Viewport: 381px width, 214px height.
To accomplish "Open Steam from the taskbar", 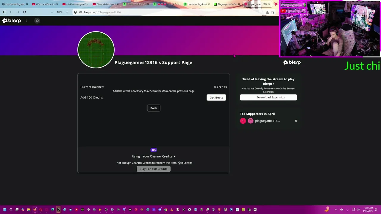I will click(x=71, y=210).
